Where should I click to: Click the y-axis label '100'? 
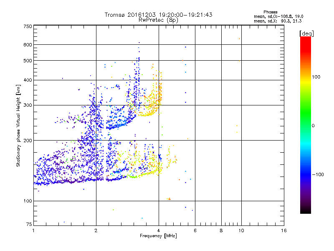(x=28, y=201)
